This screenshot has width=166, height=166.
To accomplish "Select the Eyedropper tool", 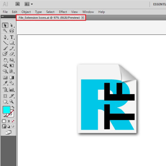I will [x=5, y=83].
